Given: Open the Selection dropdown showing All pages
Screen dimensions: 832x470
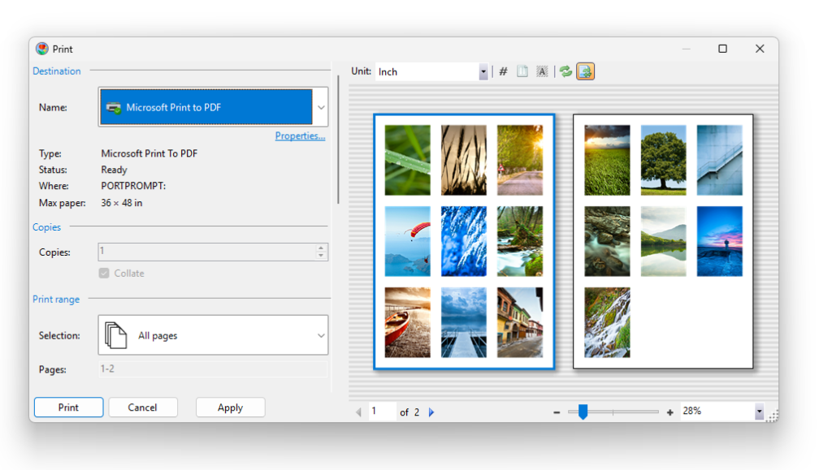Looking at the screenshot, I should tap(320, 334).
